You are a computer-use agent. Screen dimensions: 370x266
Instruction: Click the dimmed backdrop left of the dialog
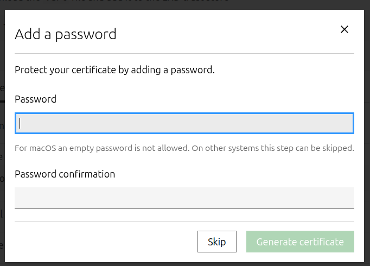click(x=2, y=163)
